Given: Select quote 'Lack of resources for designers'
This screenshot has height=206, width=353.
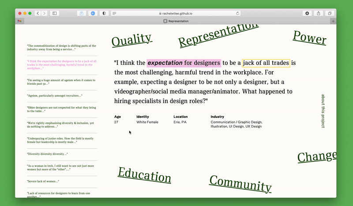Looking at the screenshot, I should [x=59, y=195].
